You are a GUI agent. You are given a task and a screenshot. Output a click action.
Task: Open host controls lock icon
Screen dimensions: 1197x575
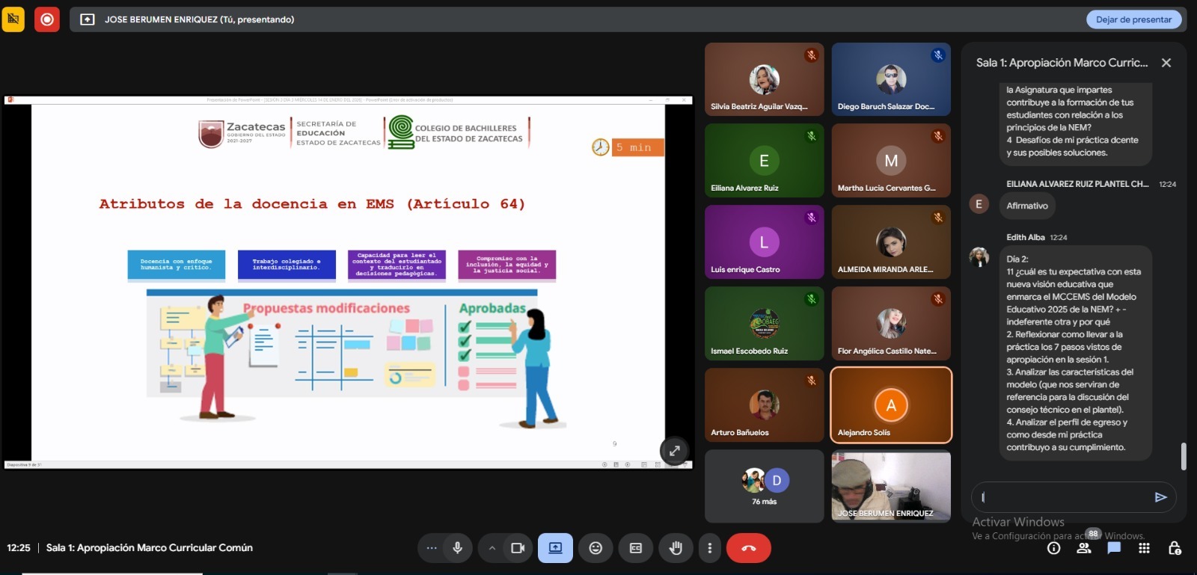coord(1175,548)
